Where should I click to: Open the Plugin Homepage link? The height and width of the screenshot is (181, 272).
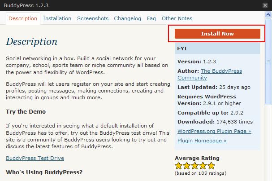[x=202, y=141]
